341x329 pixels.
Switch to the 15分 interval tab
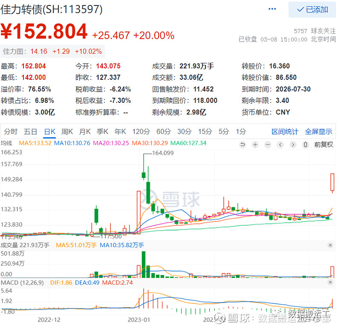click(205, 131)
